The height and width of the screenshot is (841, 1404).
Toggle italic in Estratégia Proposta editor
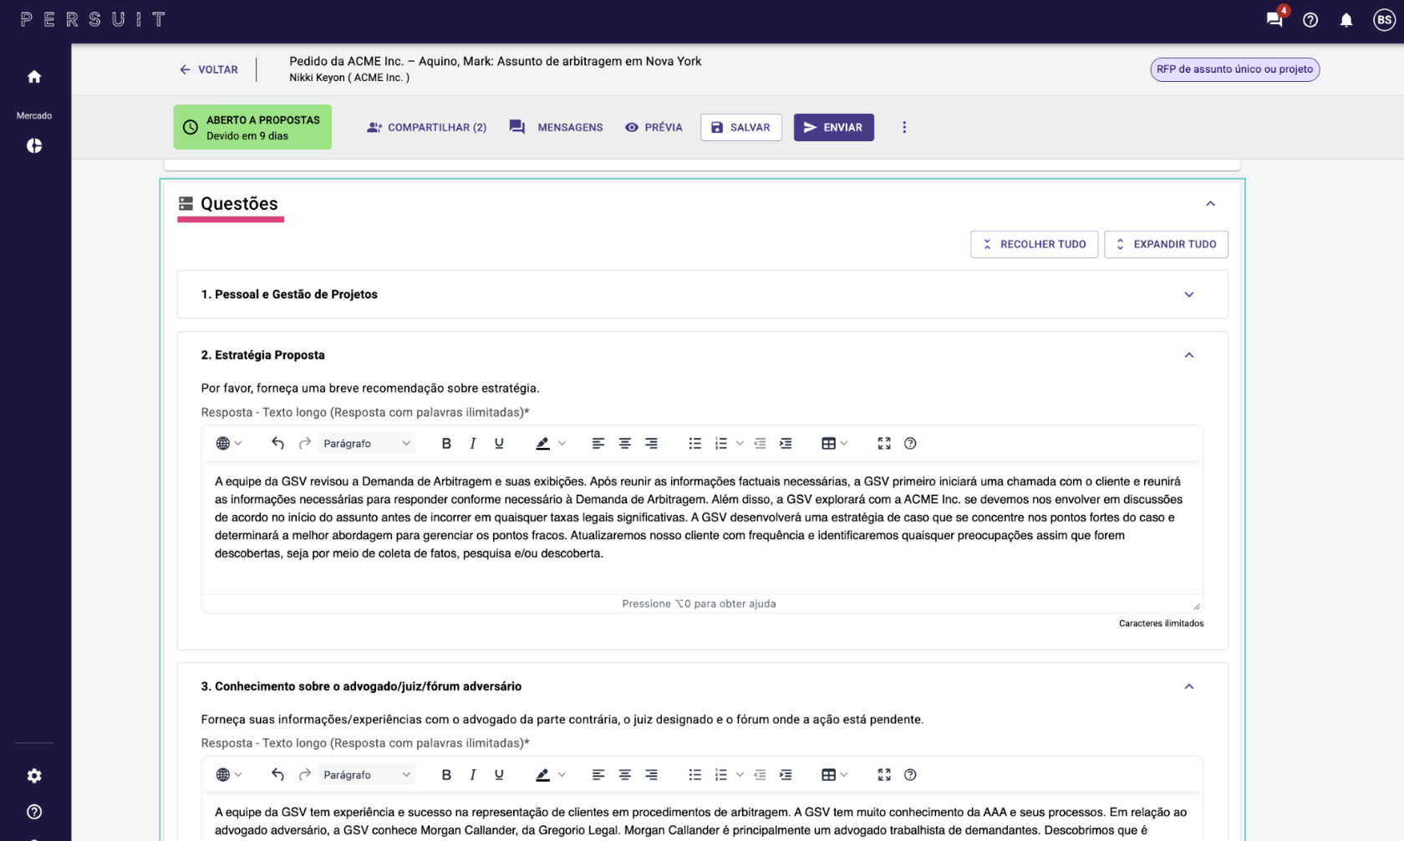pos(473,443)
